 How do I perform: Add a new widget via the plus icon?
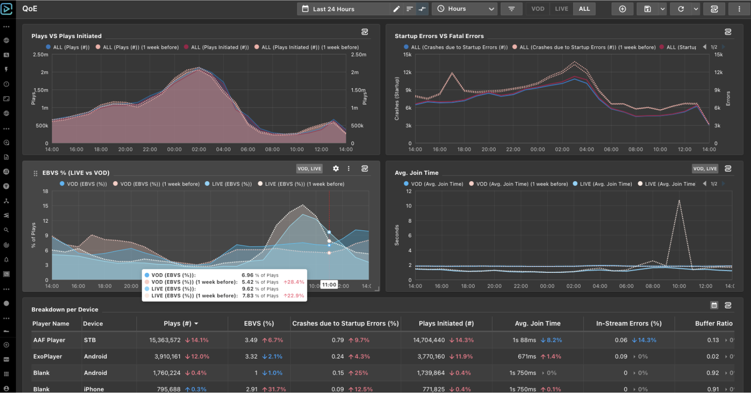[x=622, y=9]
